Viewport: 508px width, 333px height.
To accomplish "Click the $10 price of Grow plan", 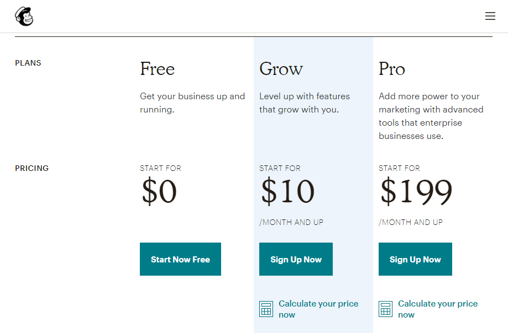I will (x=287, y=191).
